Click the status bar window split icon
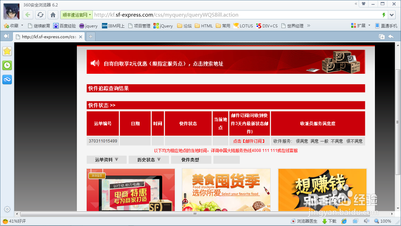Viewport: 401px width, 226px height. (x=355, y=221)
